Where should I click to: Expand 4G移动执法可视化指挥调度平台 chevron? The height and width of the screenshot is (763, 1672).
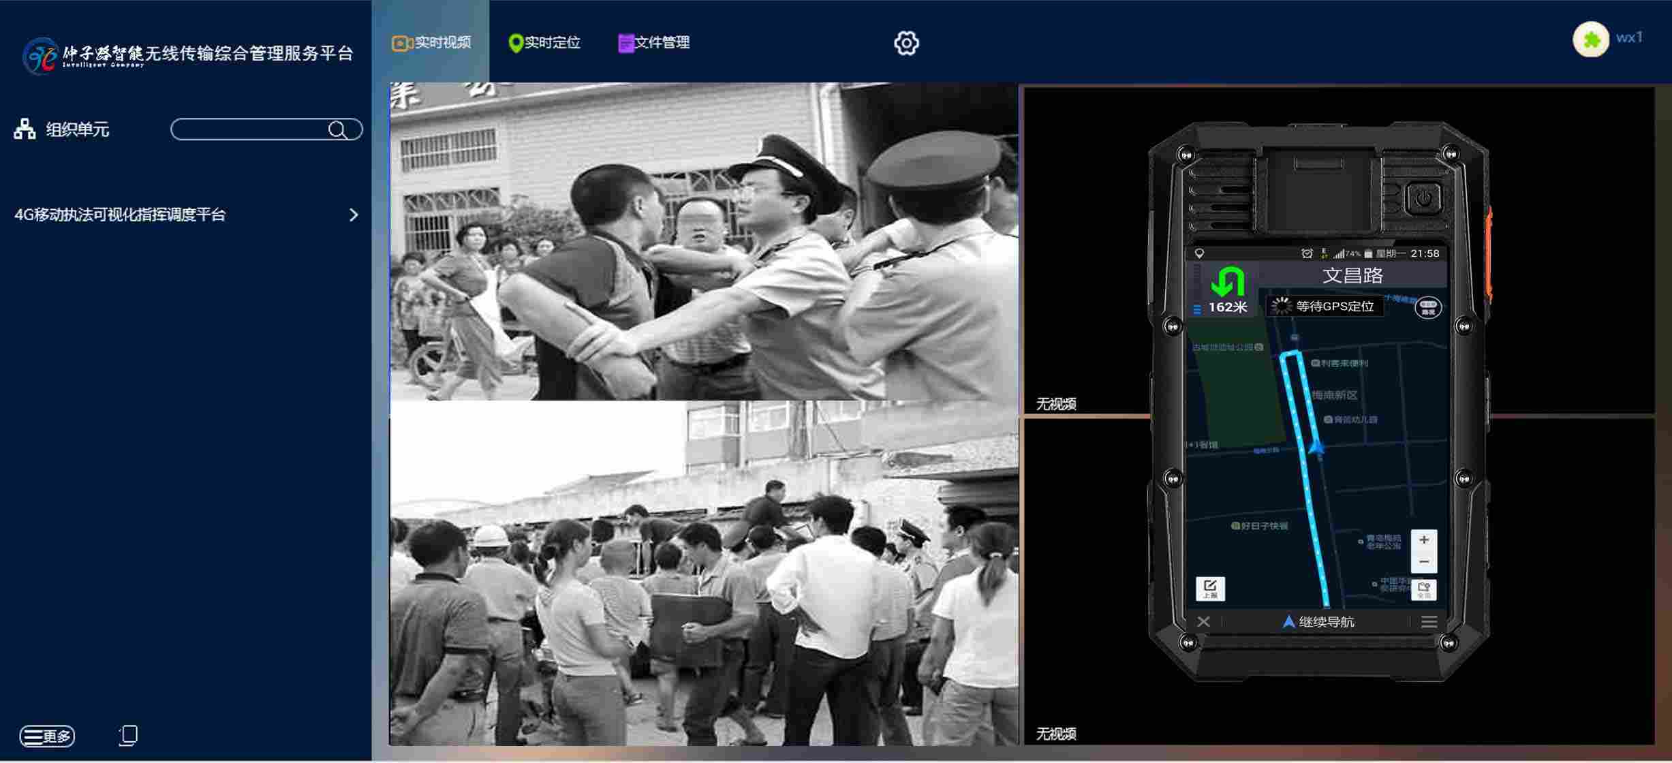[353, 215]
